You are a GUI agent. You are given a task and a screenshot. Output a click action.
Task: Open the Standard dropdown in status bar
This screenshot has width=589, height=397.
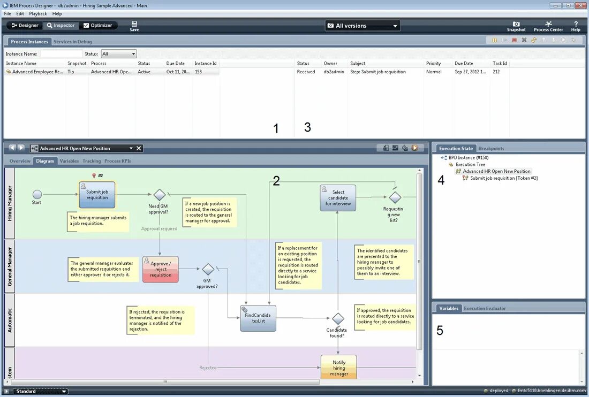40,391
